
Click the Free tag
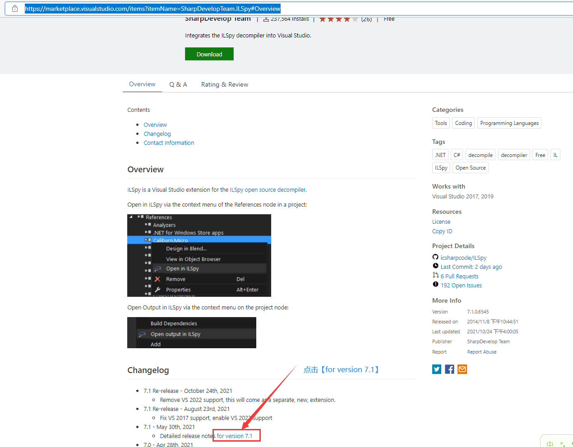pos(540,155)
